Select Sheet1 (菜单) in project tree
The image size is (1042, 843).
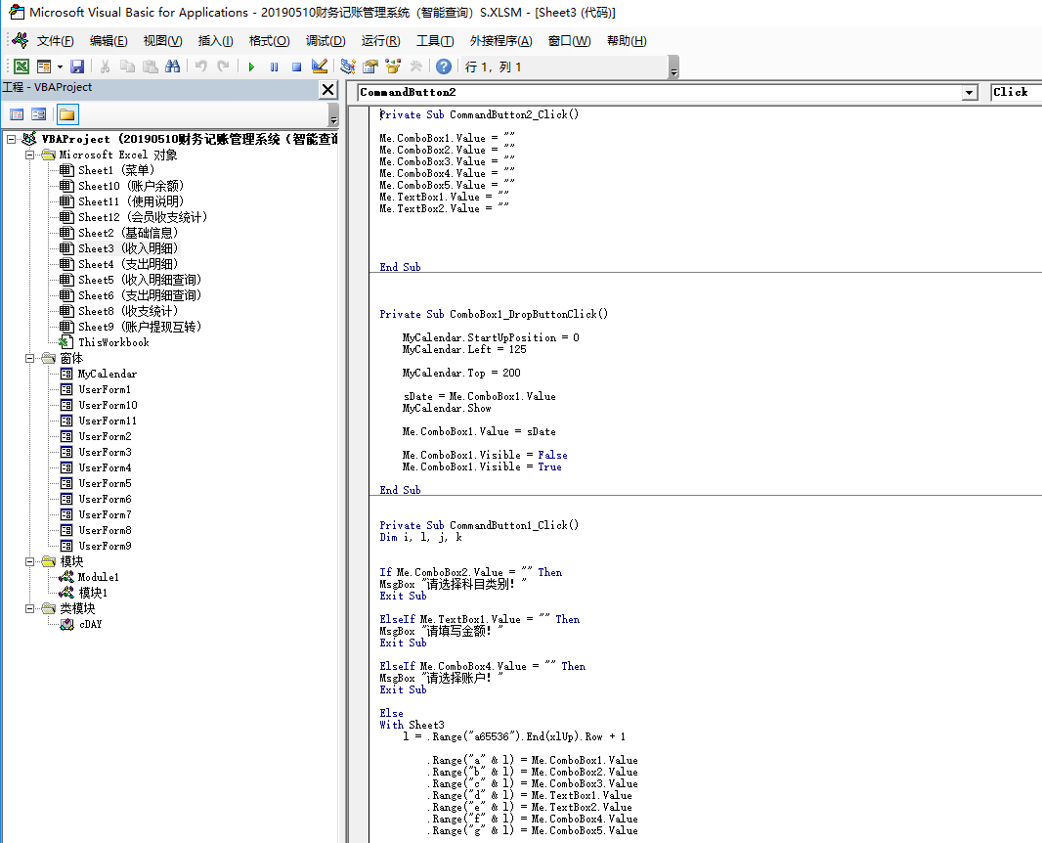115,170
